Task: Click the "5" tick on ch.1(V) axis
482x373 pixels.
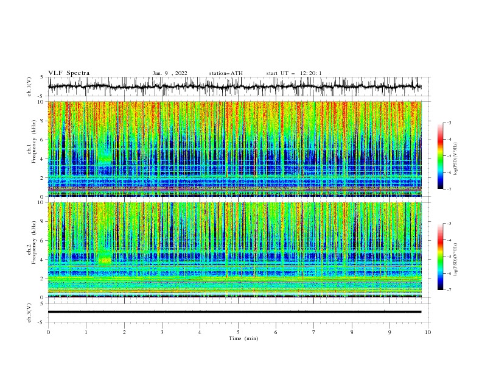Action: (42, 77)
